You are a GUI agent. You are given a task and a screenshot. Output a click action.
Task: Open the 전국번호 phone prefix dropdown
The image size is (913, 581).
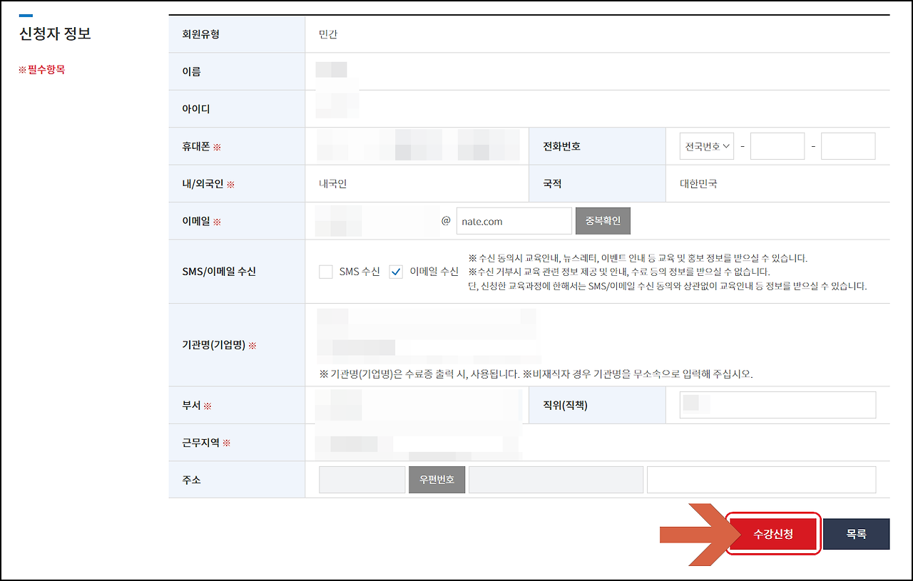pos(706,145)
